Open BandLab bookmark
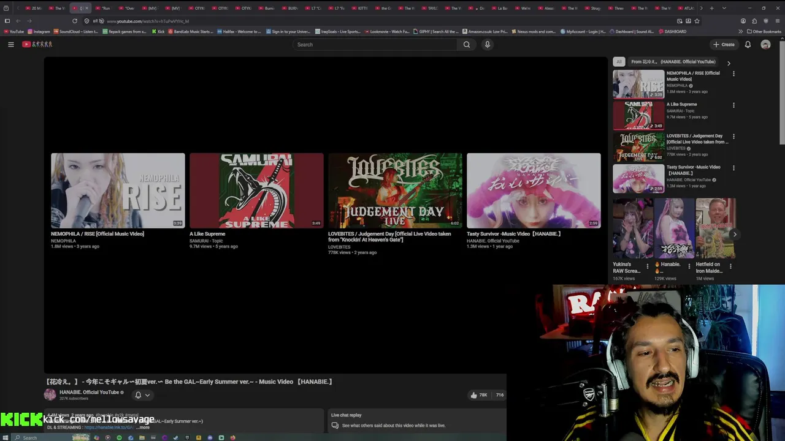 (191, 31)
